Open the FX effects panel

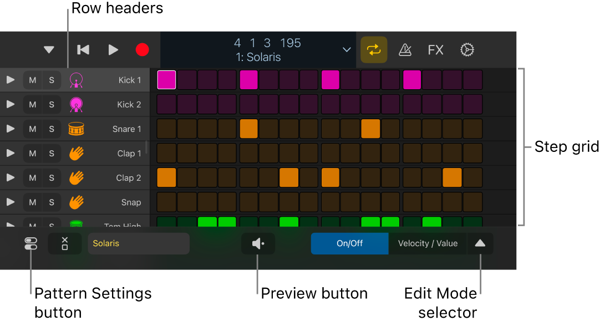[435, 49]
